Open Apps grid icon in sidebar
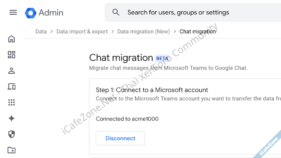This screenshot has height=158, width=281. 11,102
